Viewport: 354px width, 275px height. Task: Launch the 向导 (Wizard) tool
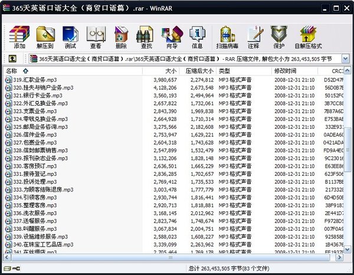point(172,38)
